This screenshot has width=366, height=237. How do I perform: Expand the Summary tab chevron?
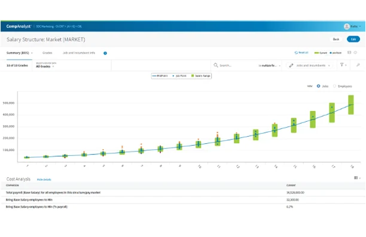(32, 53)
